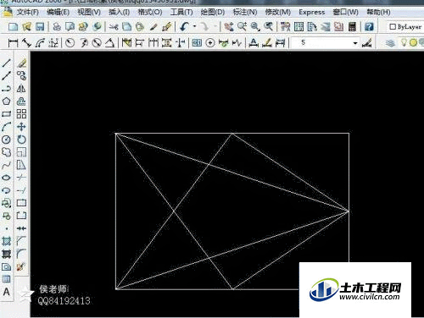424x318 pixels.
Task: Click the Cut scissors icon
Action: [x=114, y=27]
